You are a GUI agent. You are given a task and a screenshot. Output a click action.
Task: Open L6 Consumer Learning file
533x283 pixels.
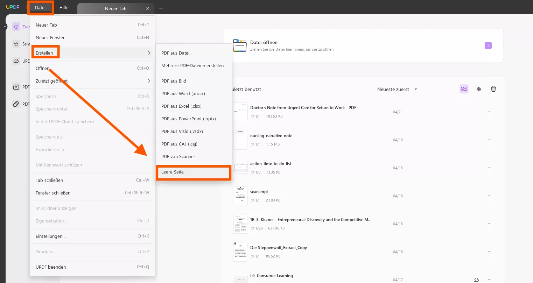coord(272,276)
